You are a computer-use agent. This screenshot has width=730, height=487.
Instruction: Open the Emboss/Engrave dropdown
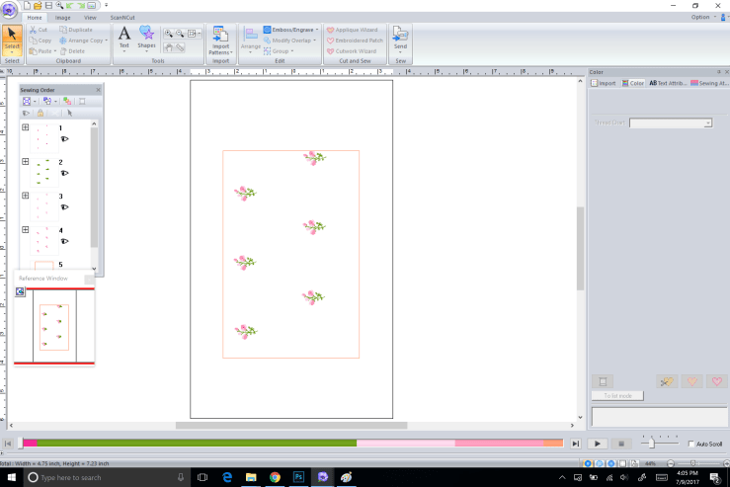click(290, 31)
